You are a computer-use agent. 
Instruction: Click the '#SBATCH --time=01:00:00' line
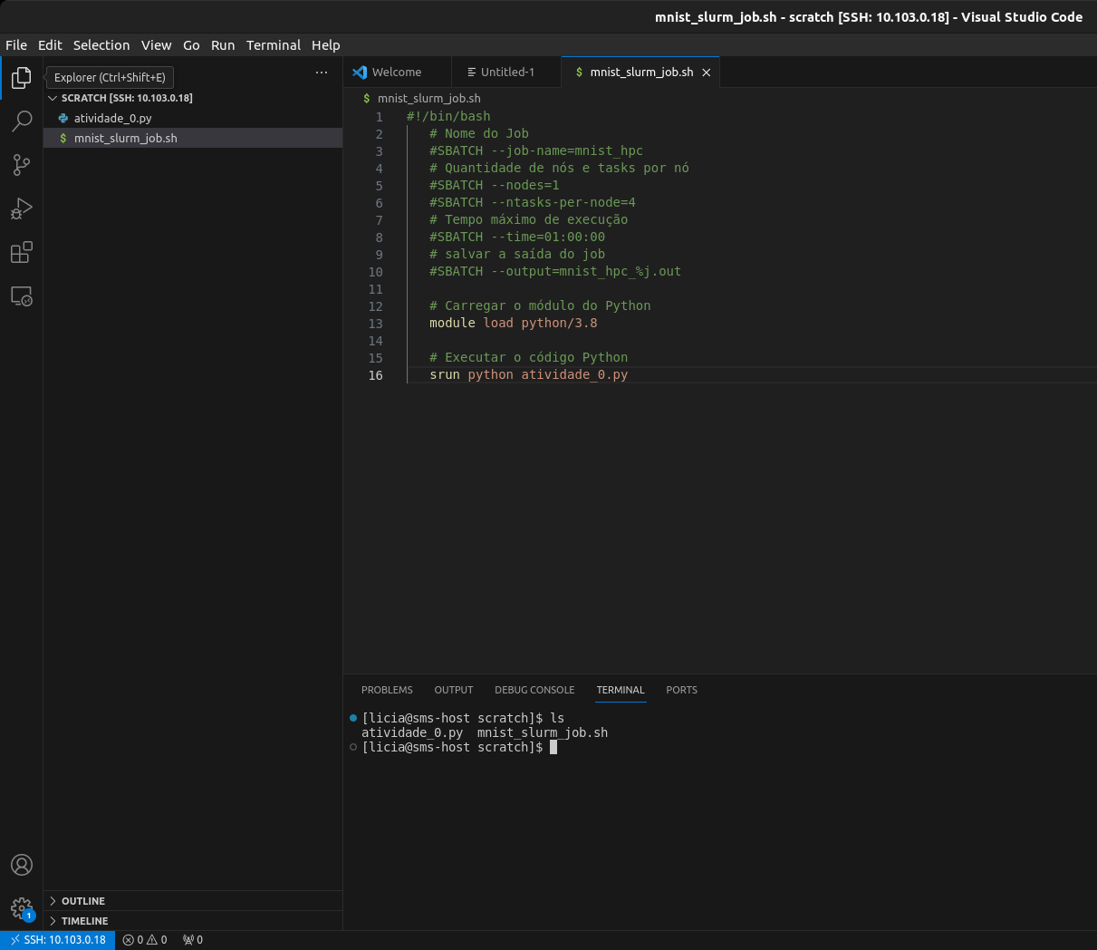517,237
